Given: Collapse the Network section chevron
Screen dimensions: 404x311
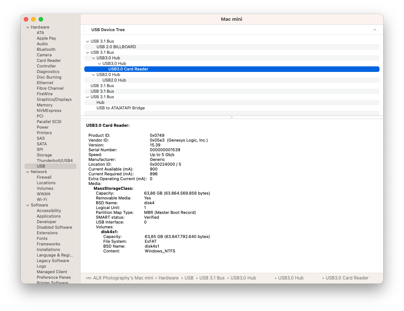Looking at the screenshot, I should pos(27,172).
